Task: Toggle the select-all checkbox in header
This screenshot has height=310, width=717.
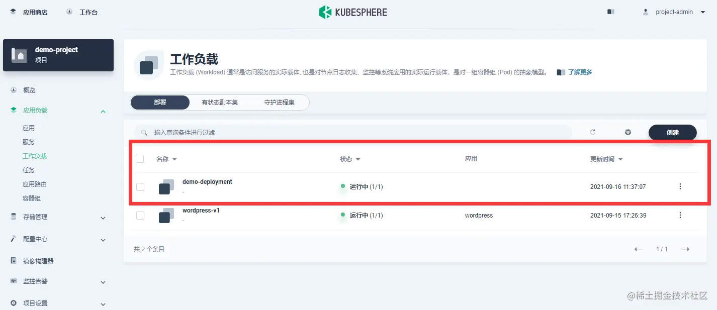Action: pyautogui.click(x=140, y=159)
